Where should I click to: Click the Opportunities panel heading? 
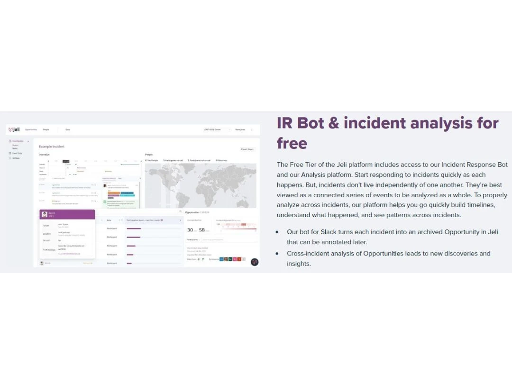click(x=192, y=212)
